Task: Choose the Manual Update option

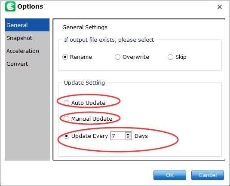Action: pos(66,119)
